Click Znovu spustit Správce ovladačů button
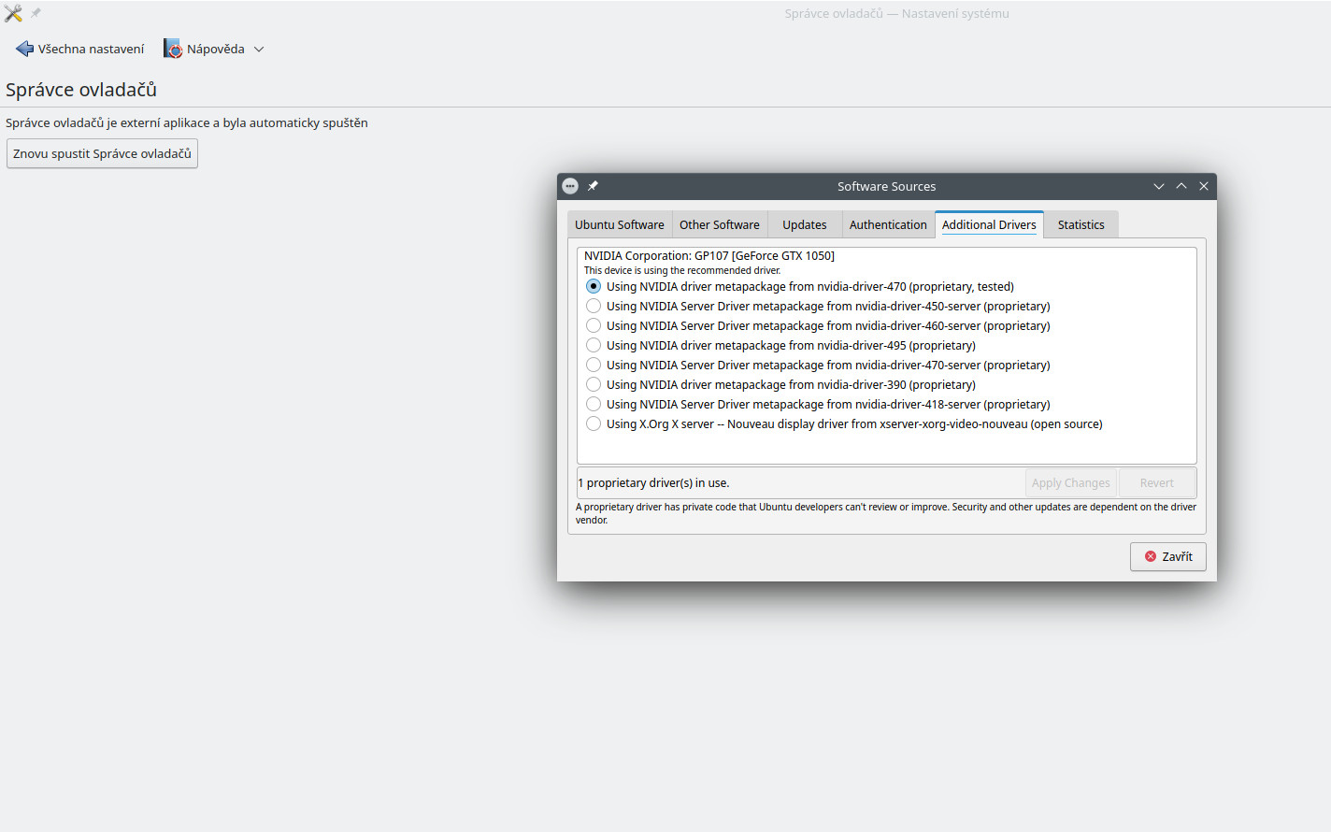1331x832 pixels. (102, 153)
